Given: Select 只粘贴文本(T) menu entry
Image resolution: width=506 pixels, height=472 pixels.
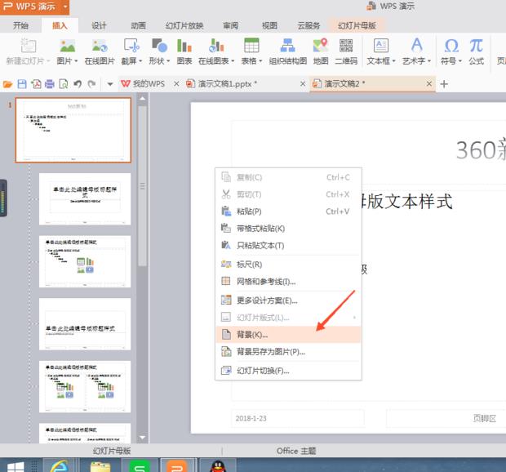Looking at the screenshot, I should point(288,246).
